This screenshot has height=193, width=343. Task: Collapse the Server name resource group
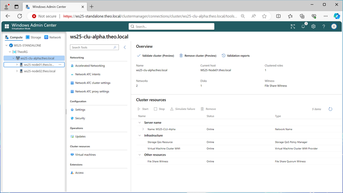139,123
